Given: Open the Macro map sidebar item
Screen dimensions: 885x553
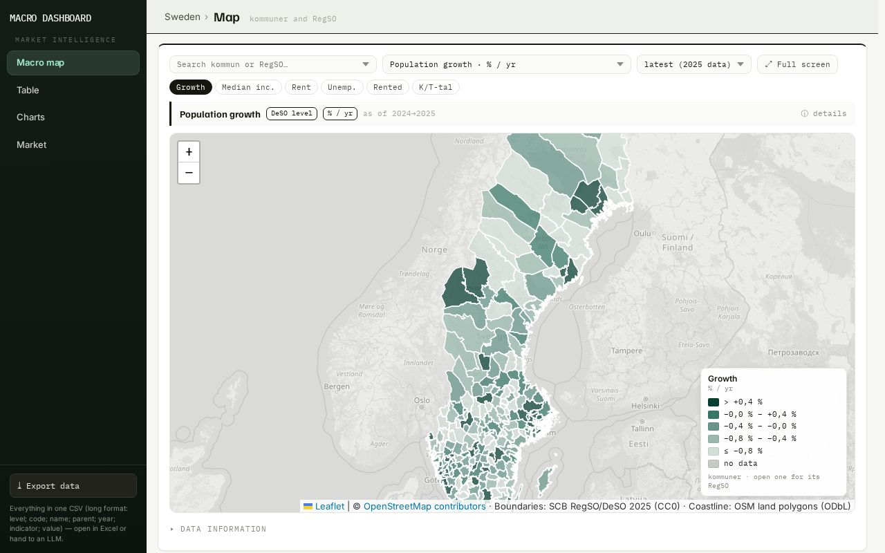Looking at the screenshot, I should pos(73,63).
